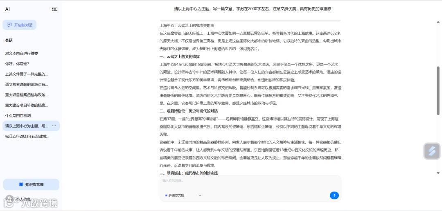Click heading 一、云端之上的文化盛宴
442x211 pixels.
(x=180, y=56)
